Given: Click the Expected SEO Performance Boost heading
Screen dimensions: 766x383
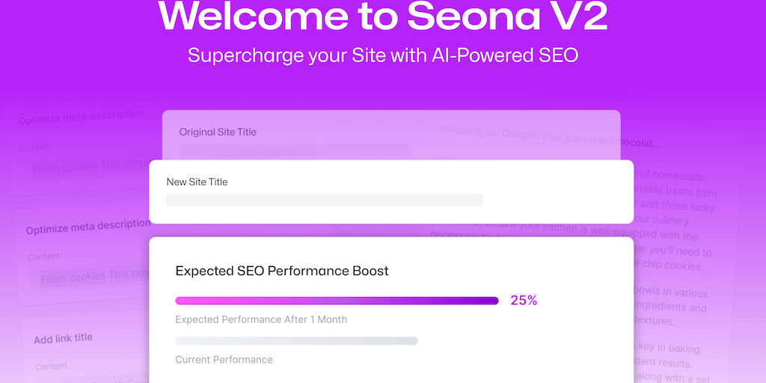Looking at the screenshot, I should pos(282,271).
